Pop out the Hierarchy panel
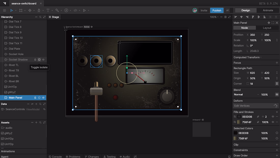 tap(44, 17)
